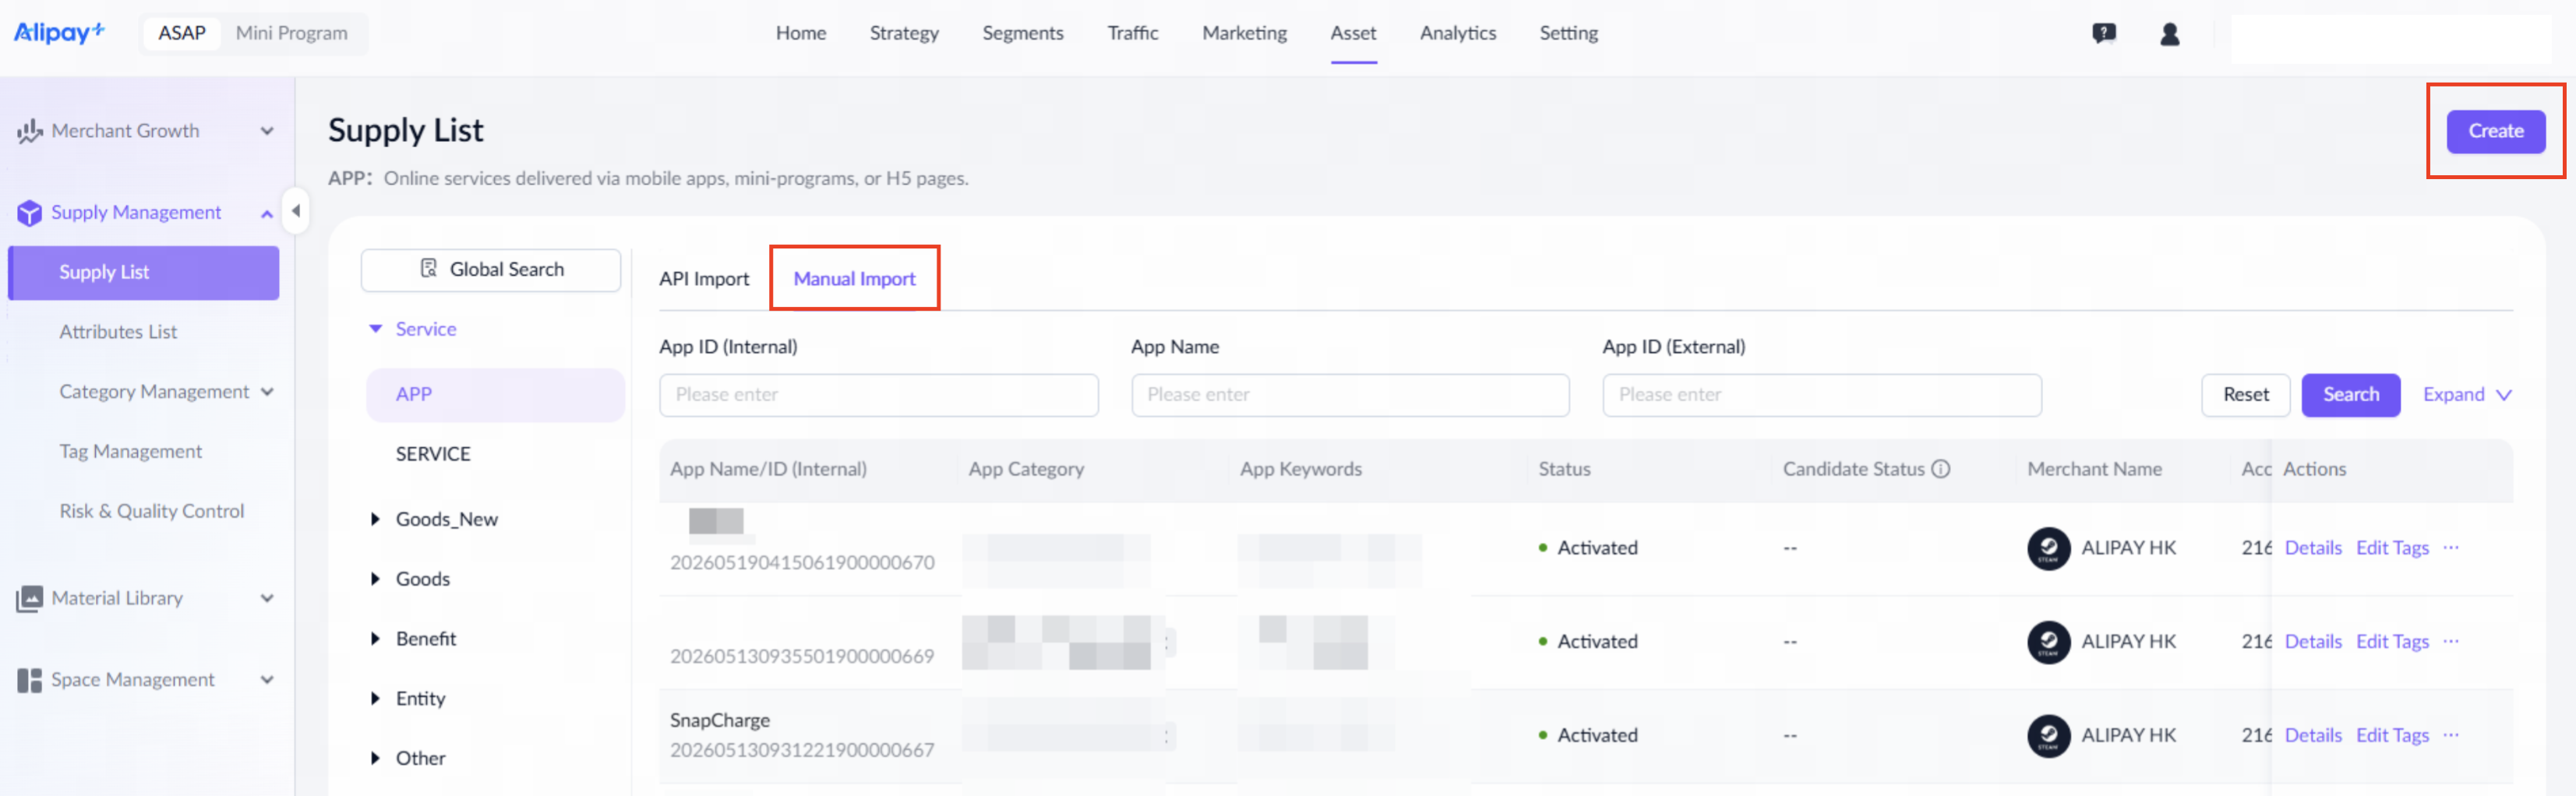2576x796 pixels.
Task: Expand Space Management menu chevron
Action: coord(267,681)
